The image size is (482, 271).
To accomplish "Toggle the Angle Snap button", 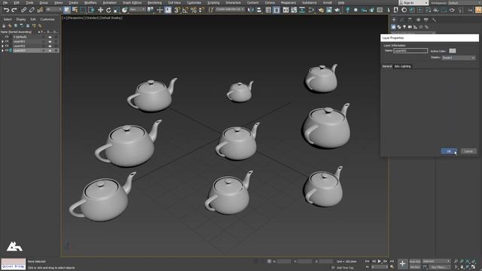I will click(x=185, y=10).
